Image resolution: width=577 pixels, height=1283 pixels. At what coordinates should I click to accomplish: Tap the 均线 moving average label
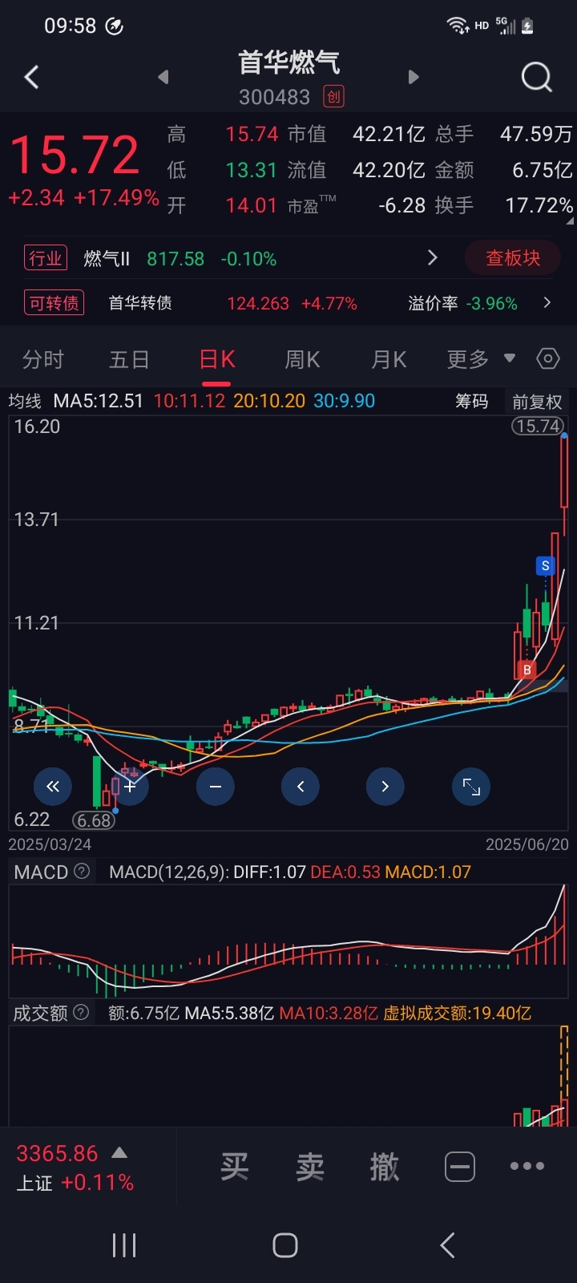point(25,401)
